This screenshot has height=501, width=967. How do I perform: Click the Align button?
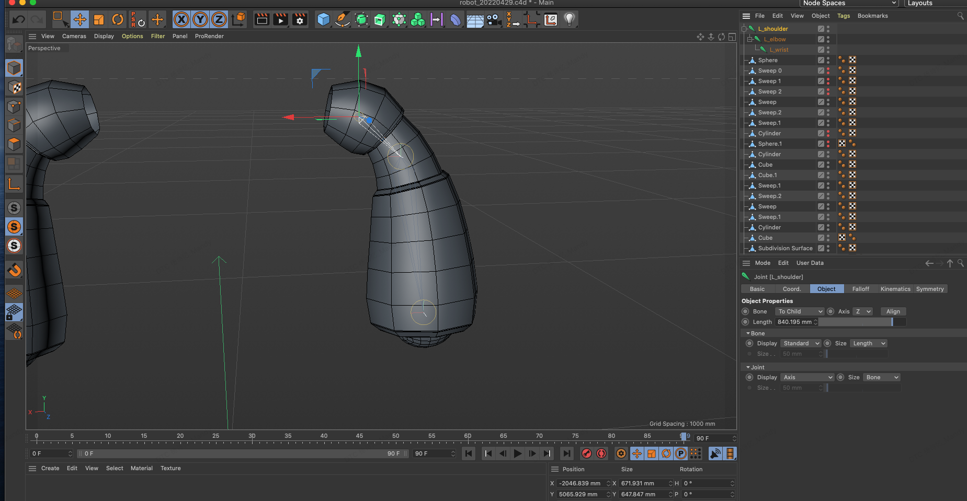tap(893, 311)
